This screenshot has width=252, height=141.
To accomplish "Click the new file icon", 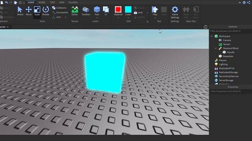I will tap(2, 2).
